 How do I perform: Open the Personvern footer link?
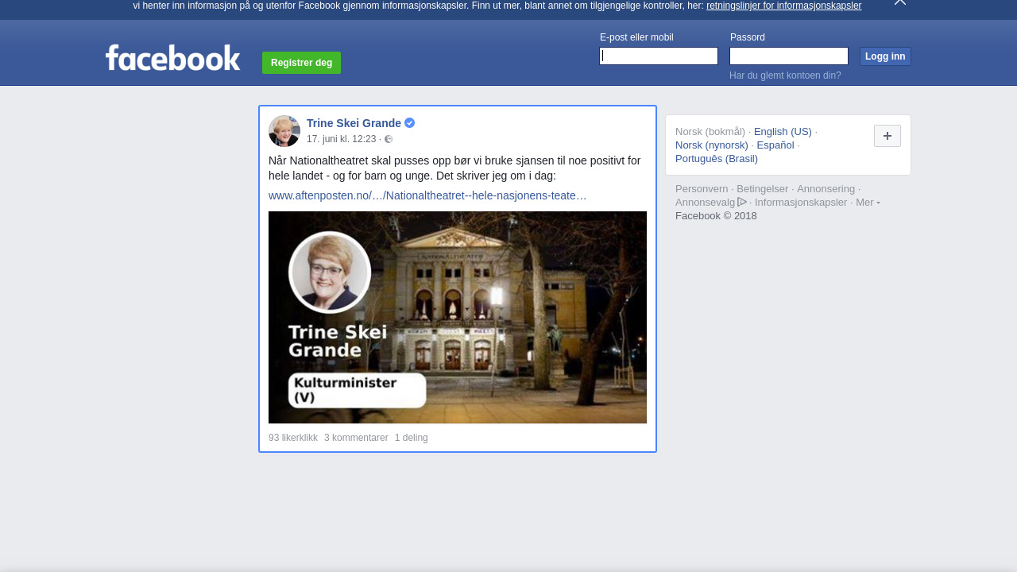click(702, 189)
